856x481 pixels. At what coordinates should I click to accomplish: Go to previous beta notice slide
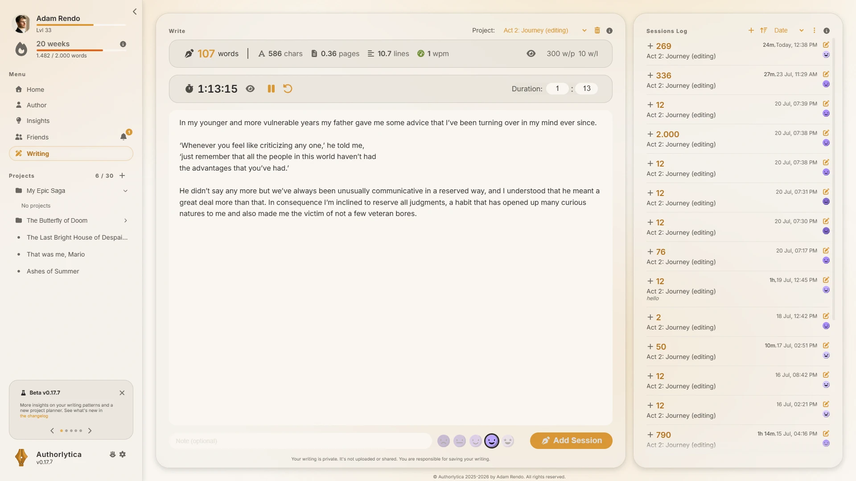52,431
